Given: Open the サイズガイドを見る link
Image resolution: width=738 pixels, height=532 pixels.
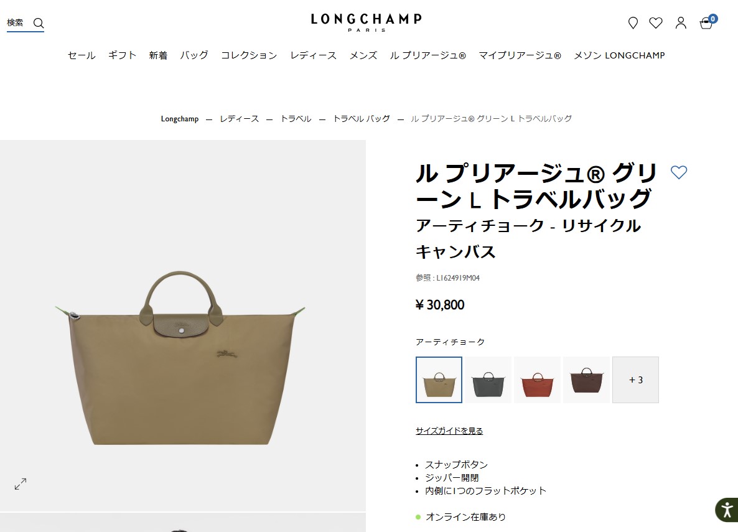Looking at the screenshot, I should 449,431.
